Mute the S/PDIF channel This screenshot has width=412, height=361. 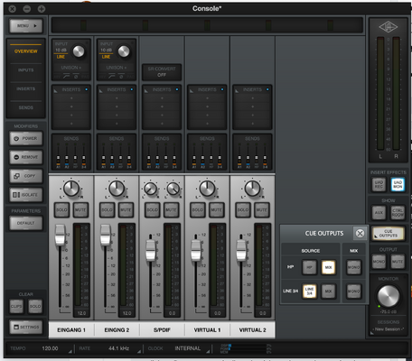(171, 209)
